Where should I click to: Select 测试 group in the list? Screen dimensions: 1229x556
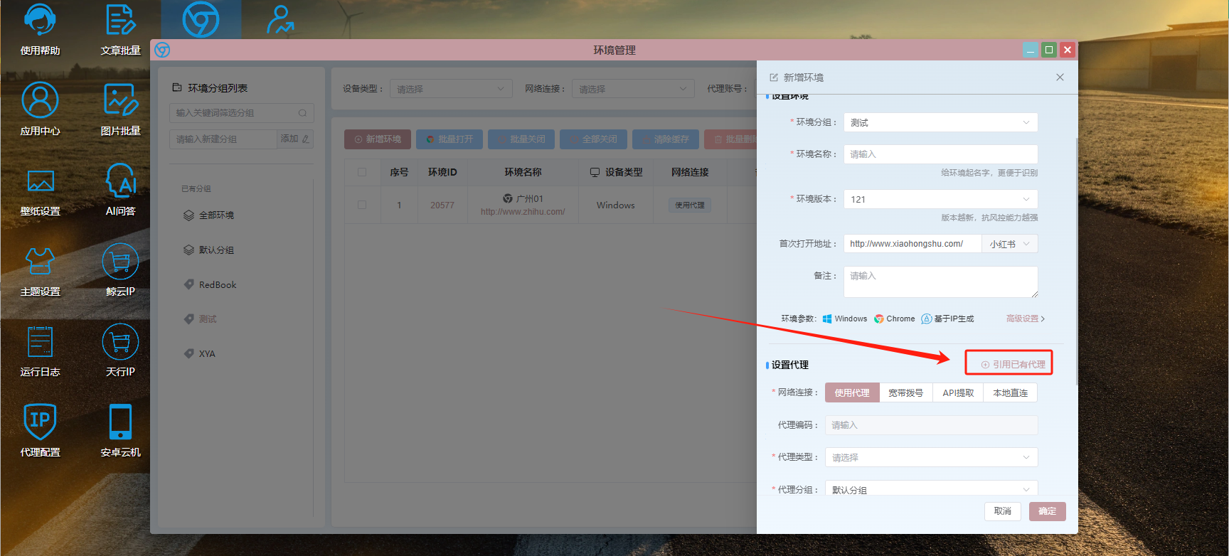[207, 319]
